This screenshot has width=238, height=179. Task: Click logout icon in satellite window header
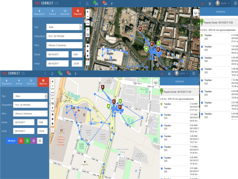(x=234, y=3)
